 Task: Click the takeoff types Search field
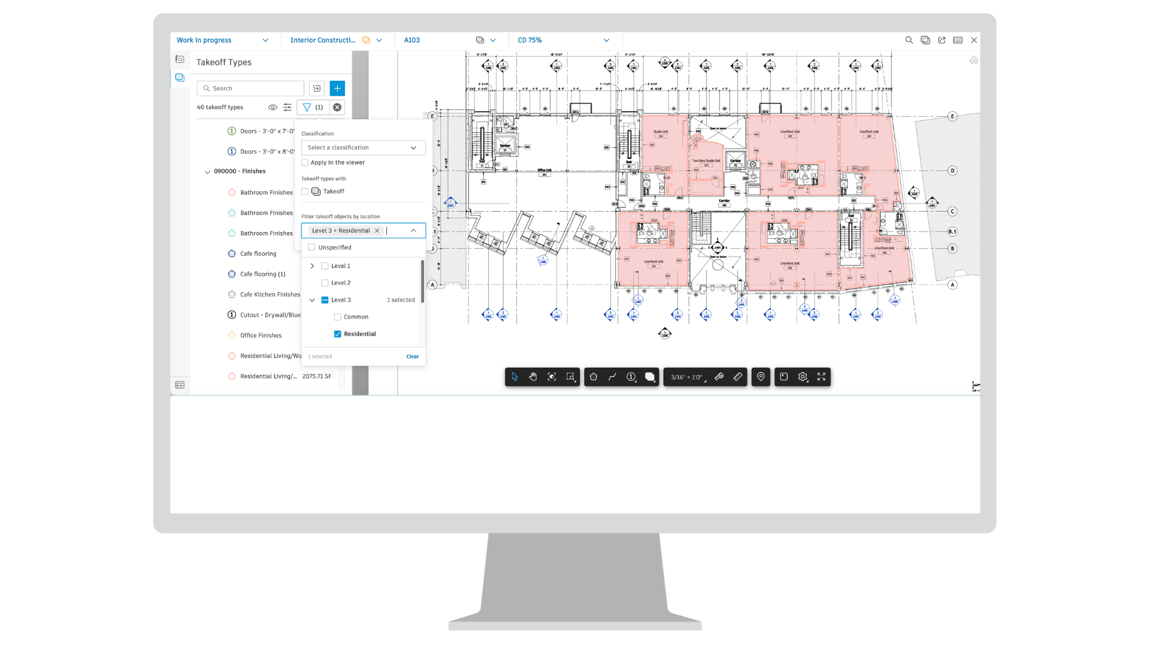click(x=252, y=89)
